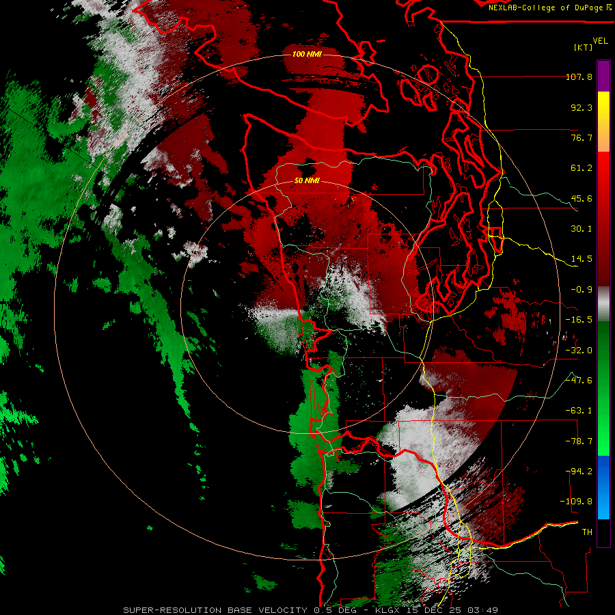Select the 45.6 scale value
Viewport: 615px width, 615px height.
pos(582,198)
